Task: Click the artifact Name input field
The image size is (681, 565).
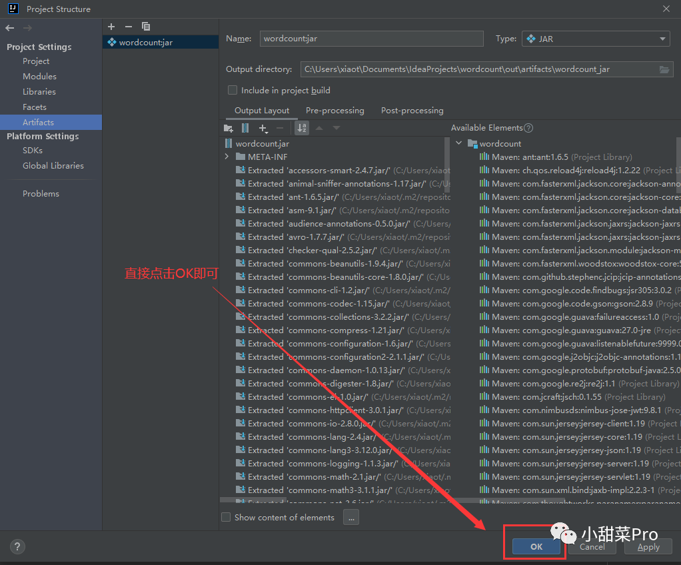Action: [371, 39]
